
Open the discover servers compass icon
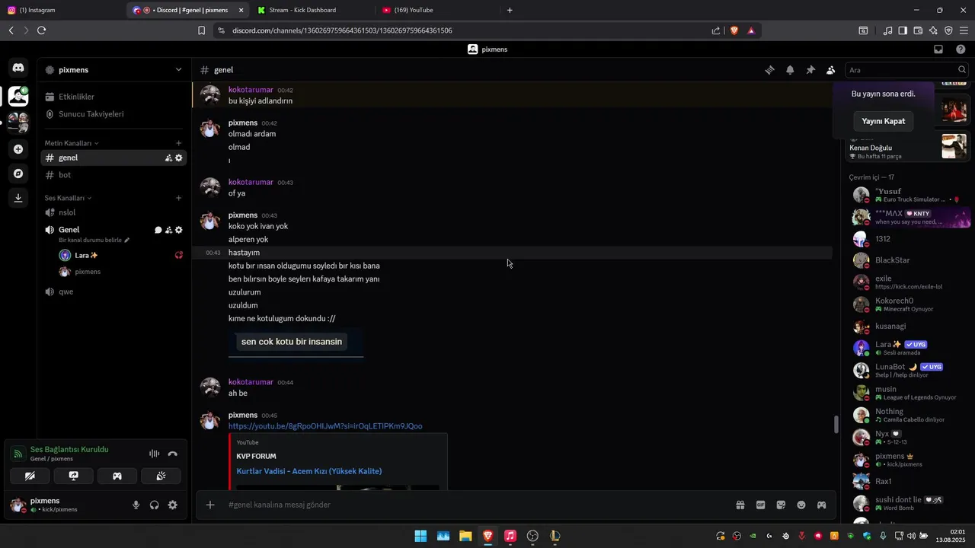coord(18,174)
